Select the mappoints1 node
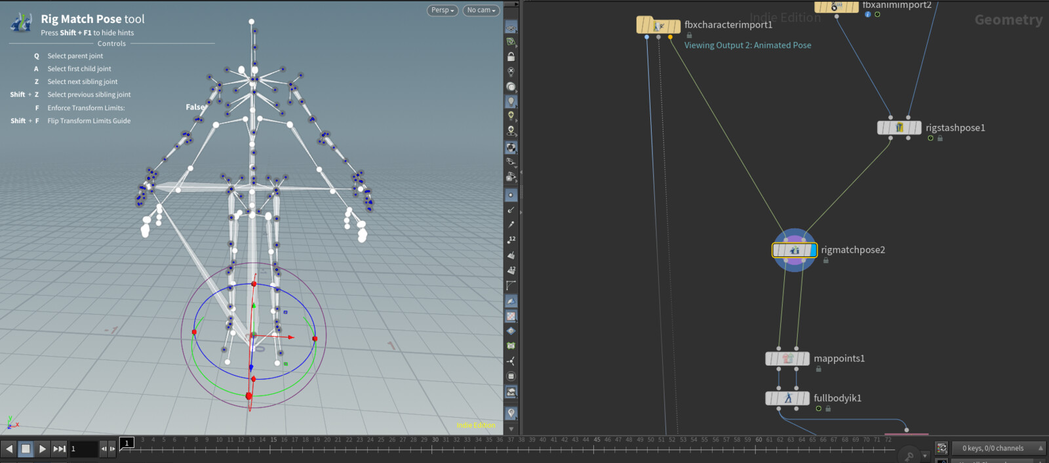1049x463 pixels. click(x=787, y=359)
